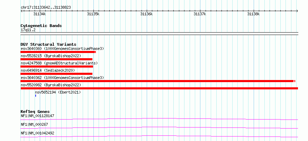Click the NF1|NM_001128147 magenta intron line
308x141 pixels.
coord(159,119)
